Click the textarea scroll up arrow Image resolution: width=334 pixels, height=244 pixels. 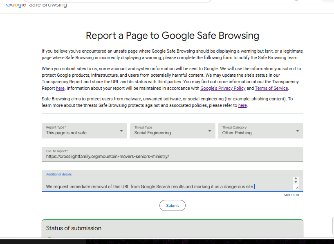(296, 179)
